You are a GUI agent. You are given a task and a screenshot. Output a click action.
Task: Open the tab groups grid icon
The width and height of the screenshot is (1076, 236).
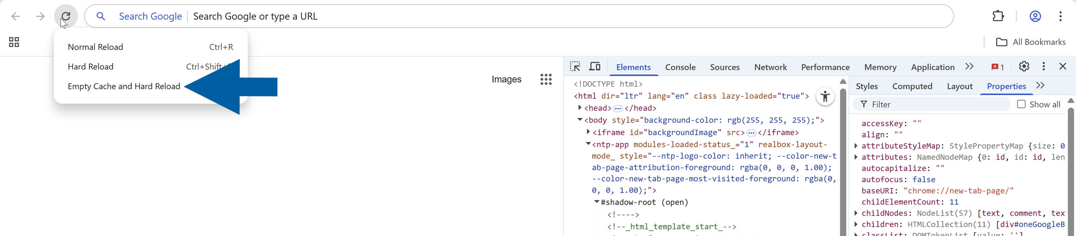pos(14,42)
